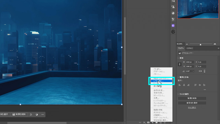Image resolution: width=220 pixels, height=124 pixels.
Task: Choose 自然な彩度 from menu
Action: (161, 90)
